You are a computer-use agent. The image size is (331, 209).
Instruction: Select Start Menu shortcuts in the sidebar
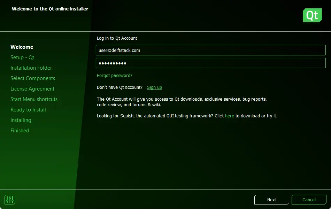(34, 99)
